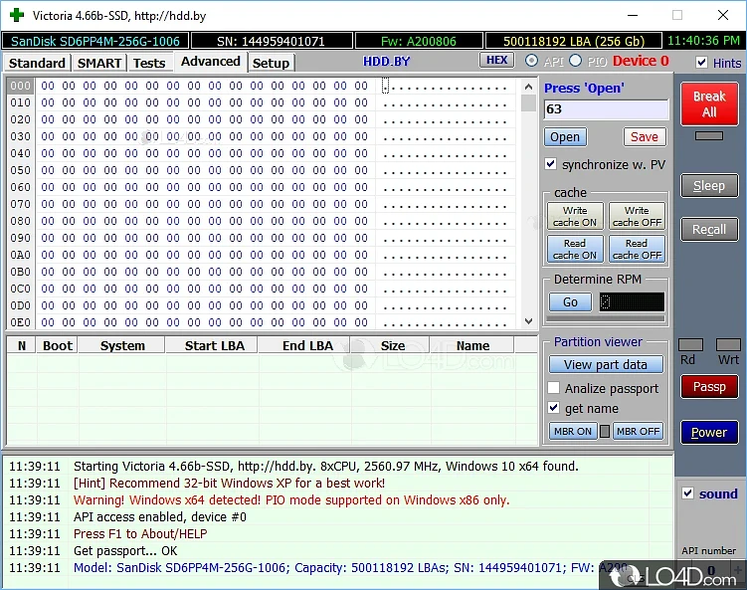Click the red Break All button
Image resolution: width=747 pixels, height=590 pixels.
[x=709, y=103]
